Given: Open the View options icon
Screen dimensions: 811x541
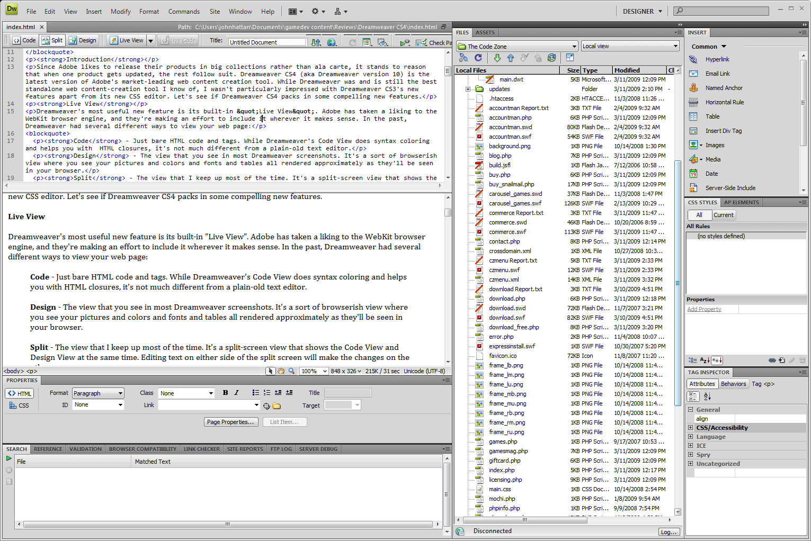Looking at the screenshot, I should click(367, 42).
